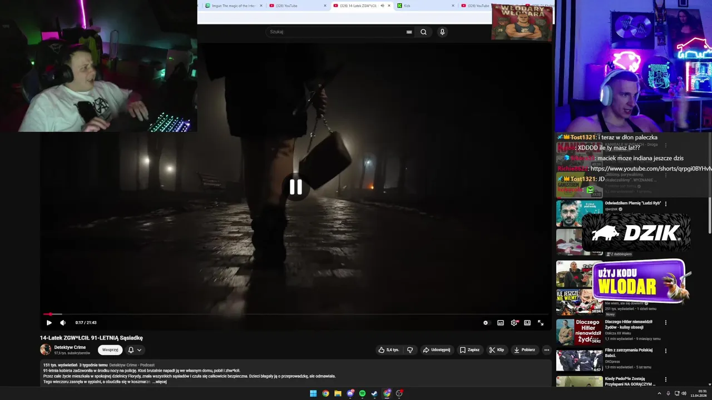
Task: Open the more actions three-dot menu
Action: (x=547, y=350)
